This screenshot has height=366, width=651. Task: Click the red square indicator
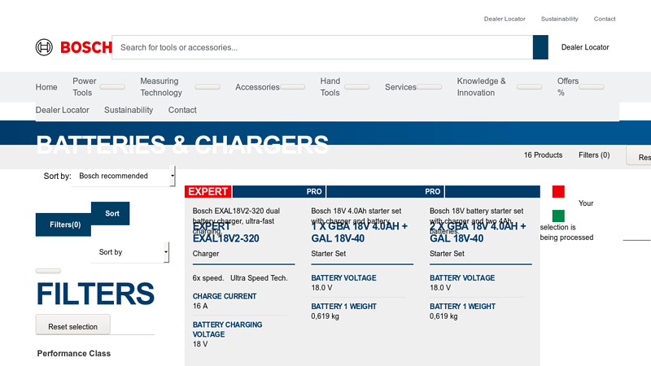point(558,192)
